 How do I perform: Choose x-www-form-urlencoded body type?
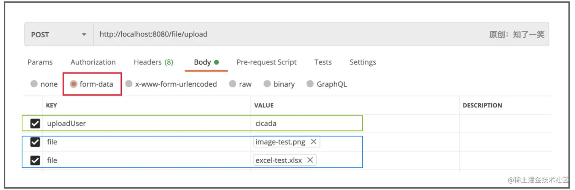point(129,84)
